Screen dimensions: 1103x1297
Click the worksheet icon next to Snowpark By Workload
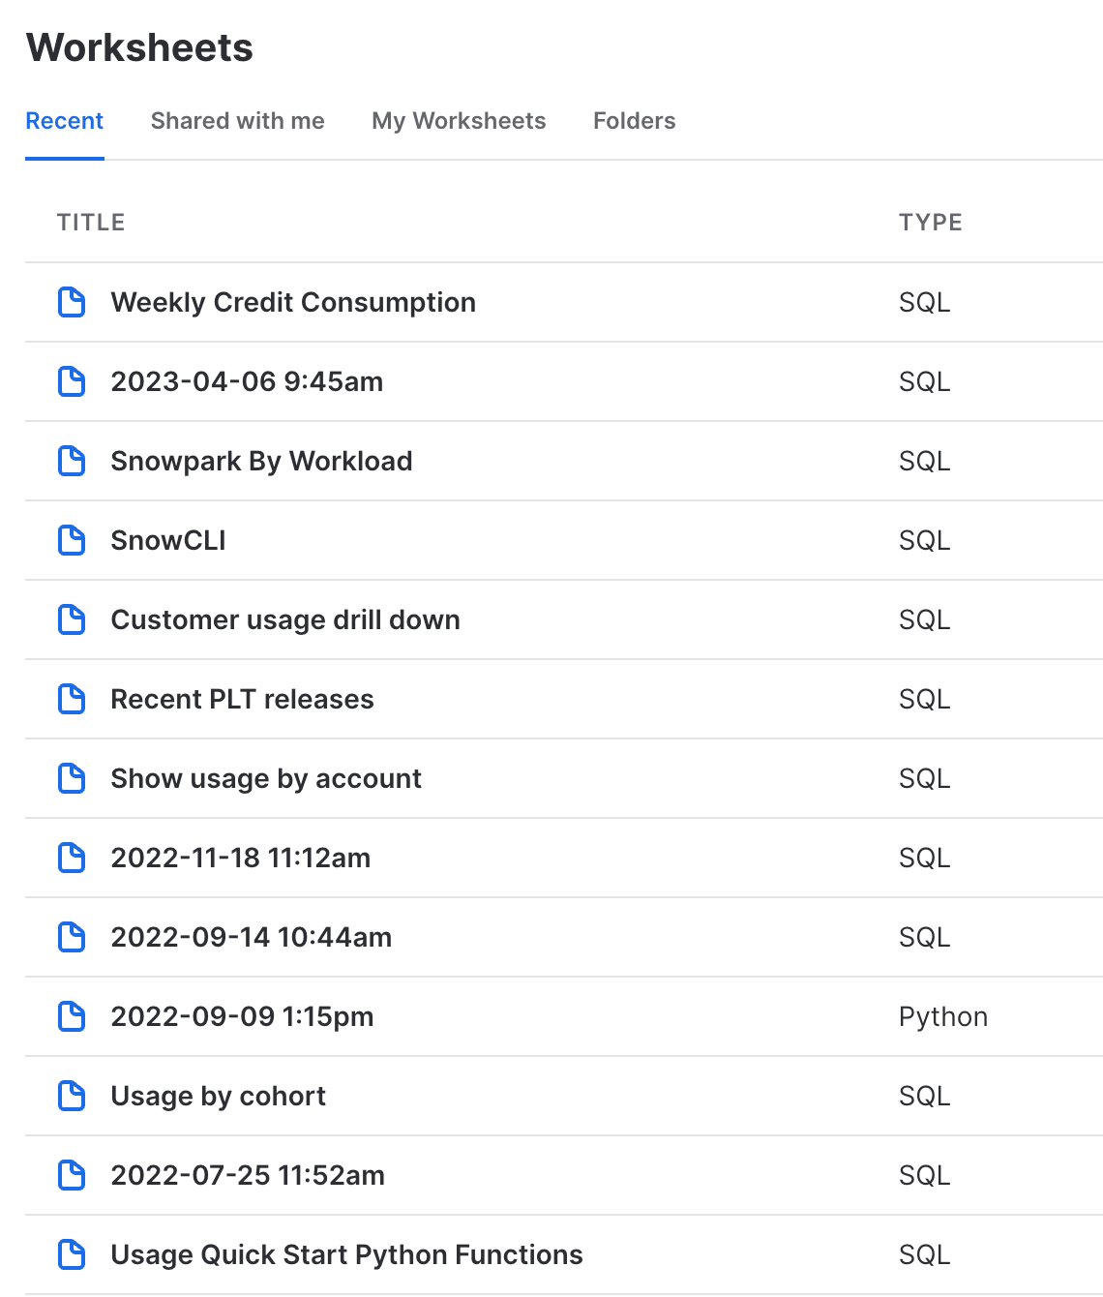[72, 461]
